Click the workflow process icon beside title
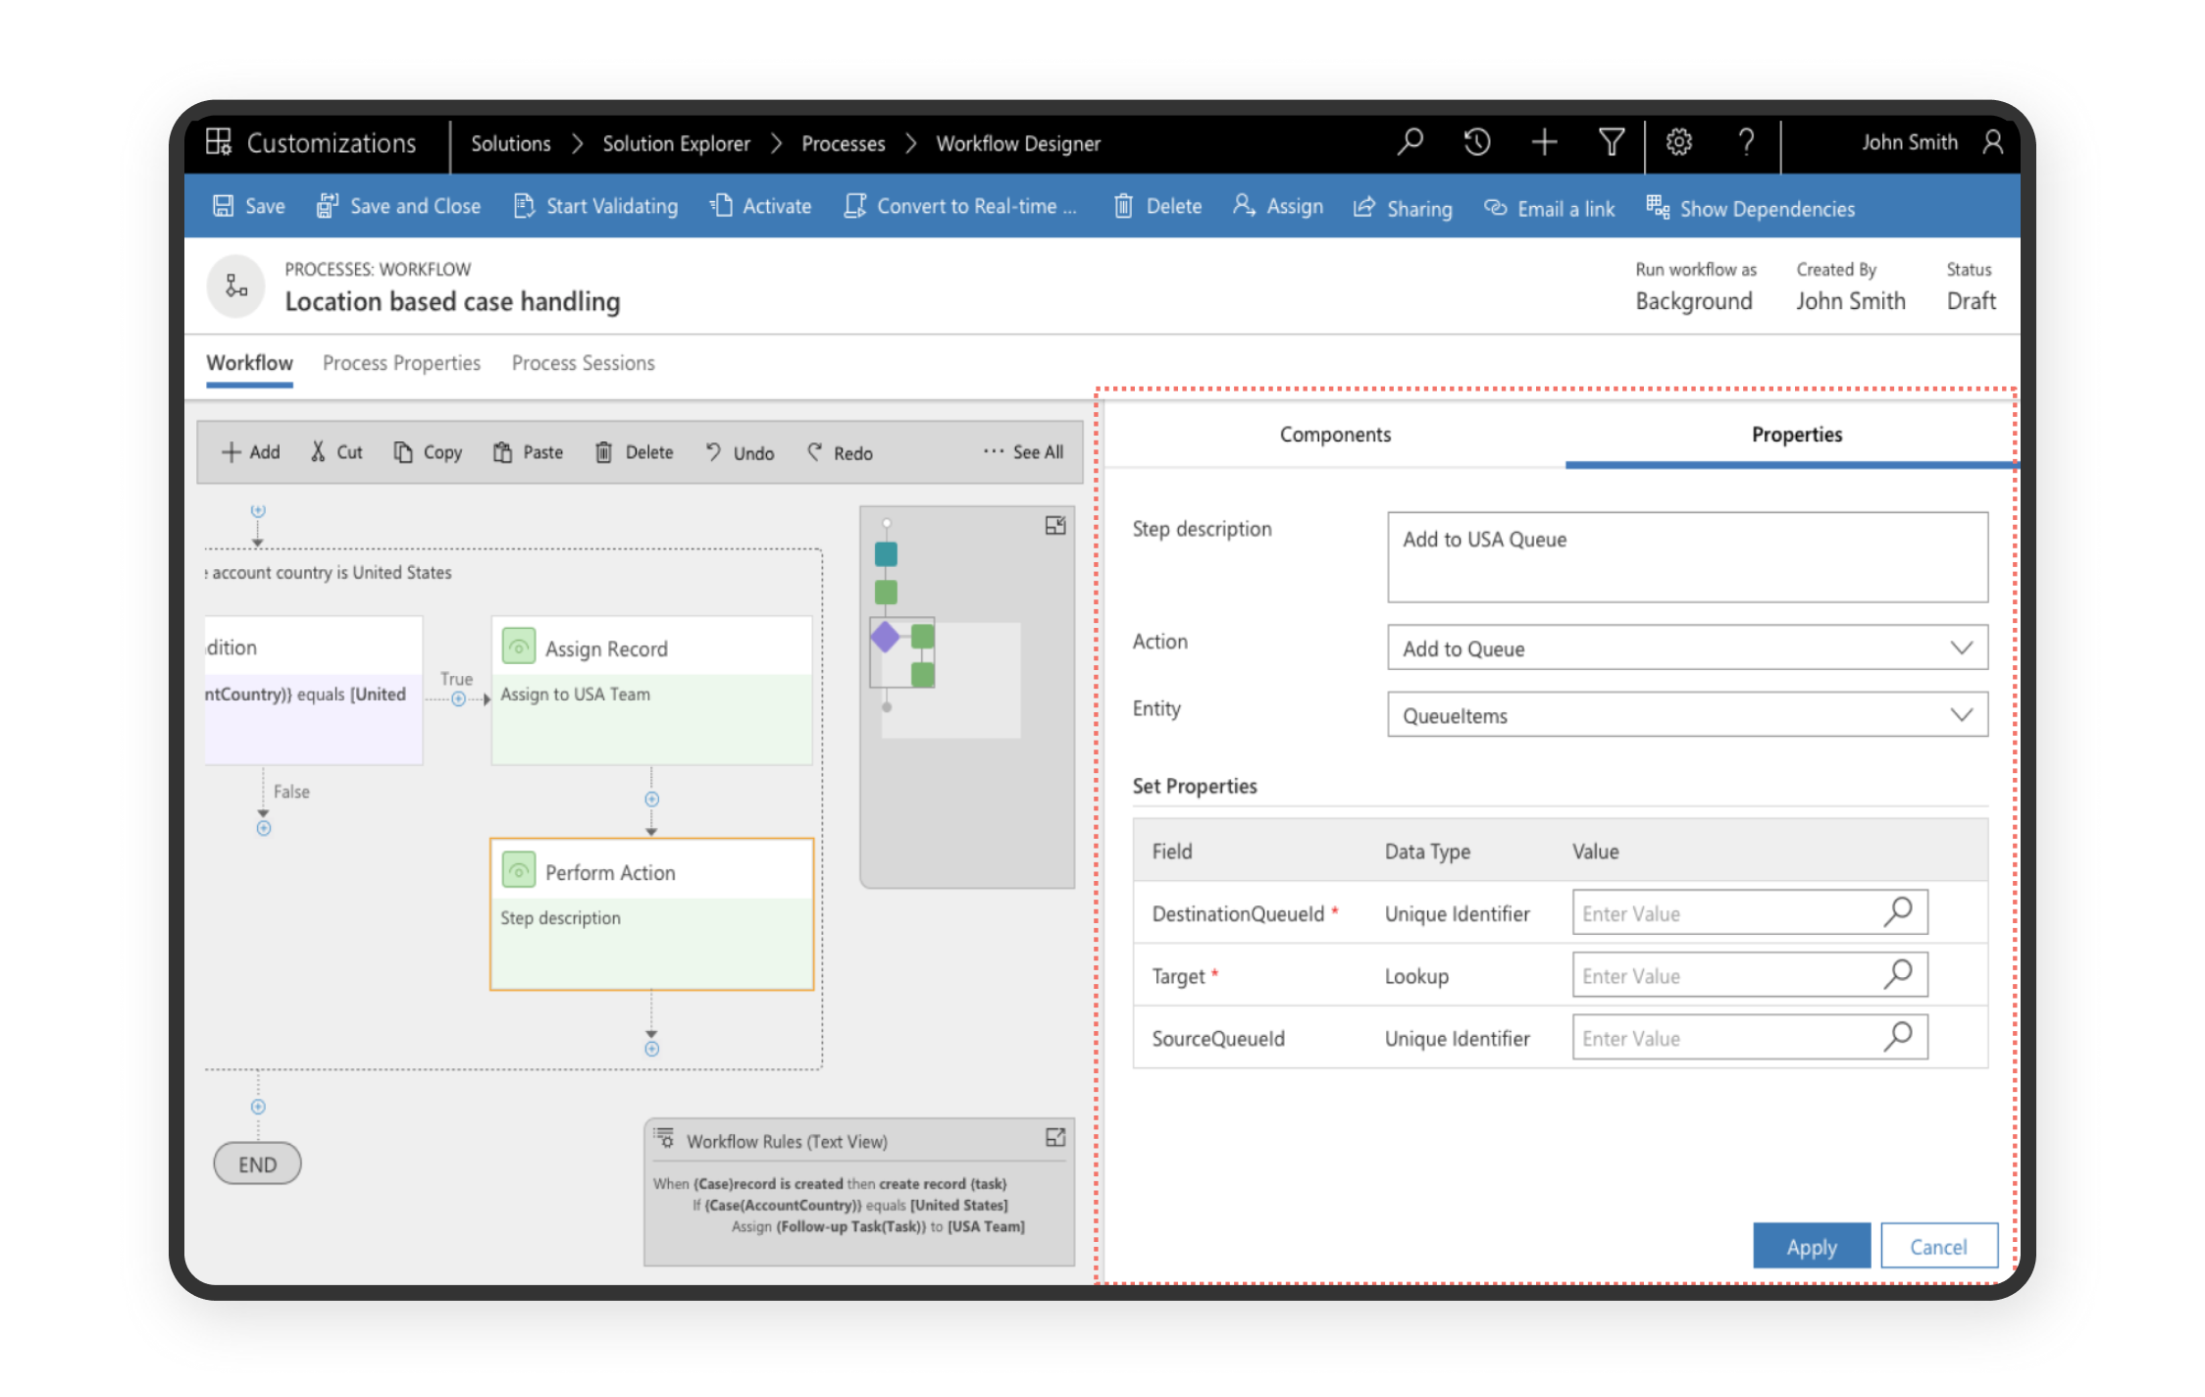 [x=236, y=286]
